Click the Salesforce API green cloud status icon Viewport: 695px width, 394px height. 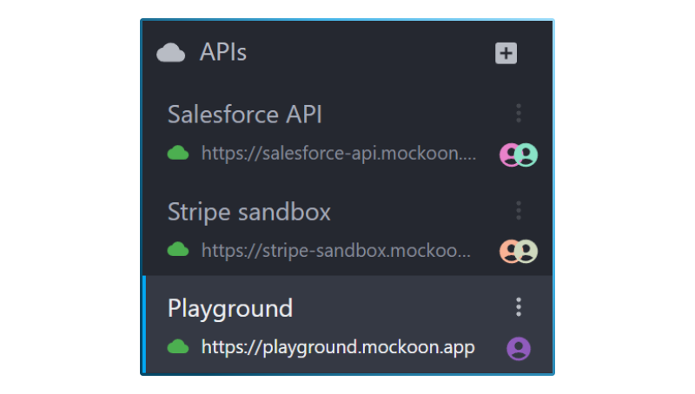(178, 153)
